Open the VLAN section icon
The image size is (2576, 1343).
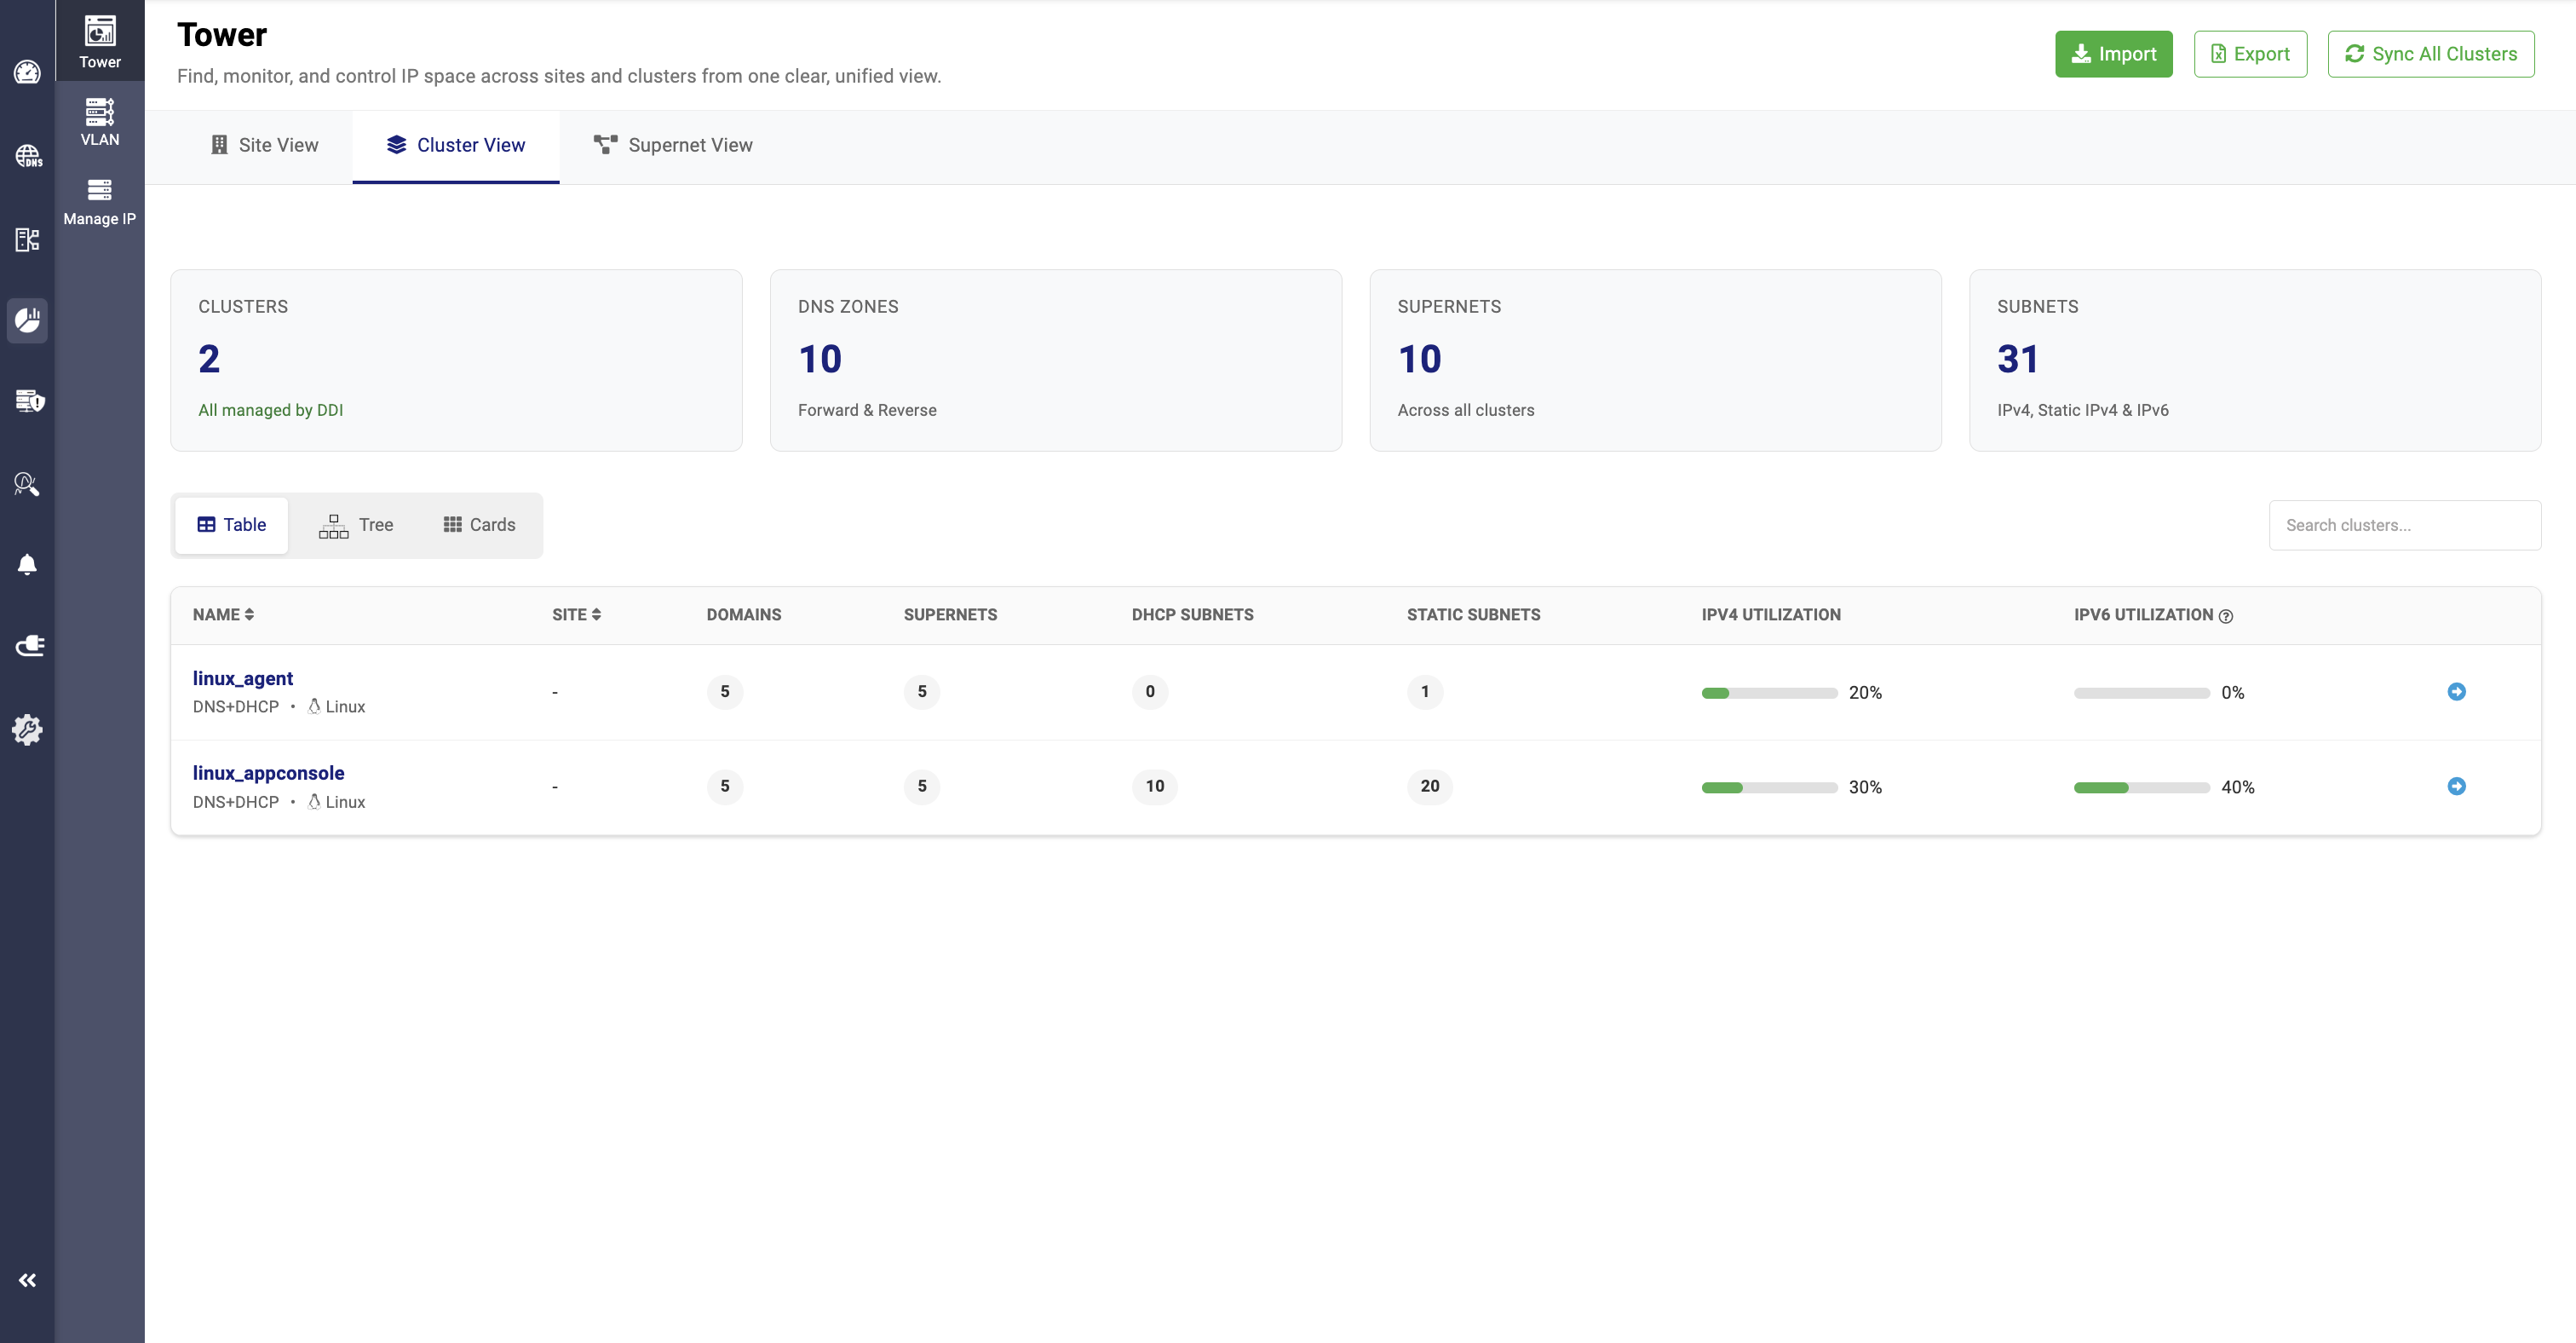coord(99,121)
